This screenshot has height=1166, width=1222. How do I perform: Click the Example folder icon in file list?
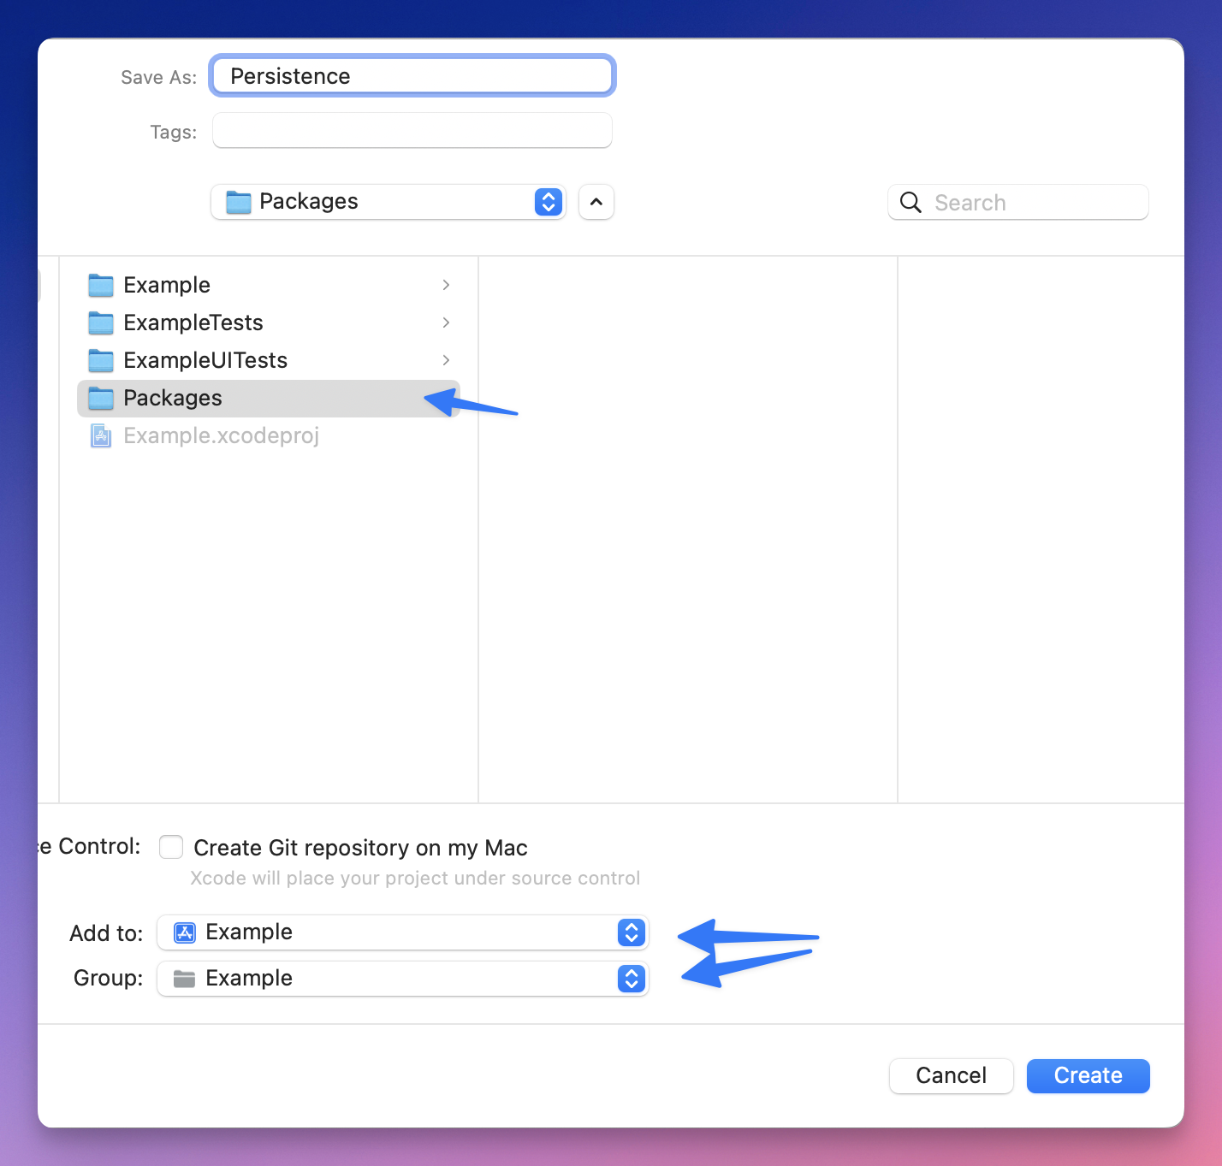[101, 285]
